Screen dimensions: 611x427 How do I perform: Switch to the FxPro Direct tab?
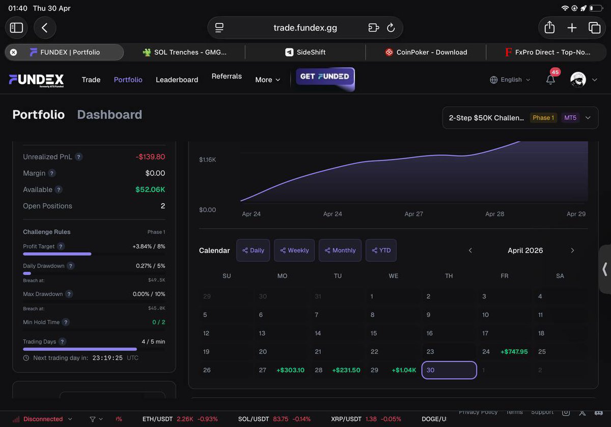click(x=546, y=52)
